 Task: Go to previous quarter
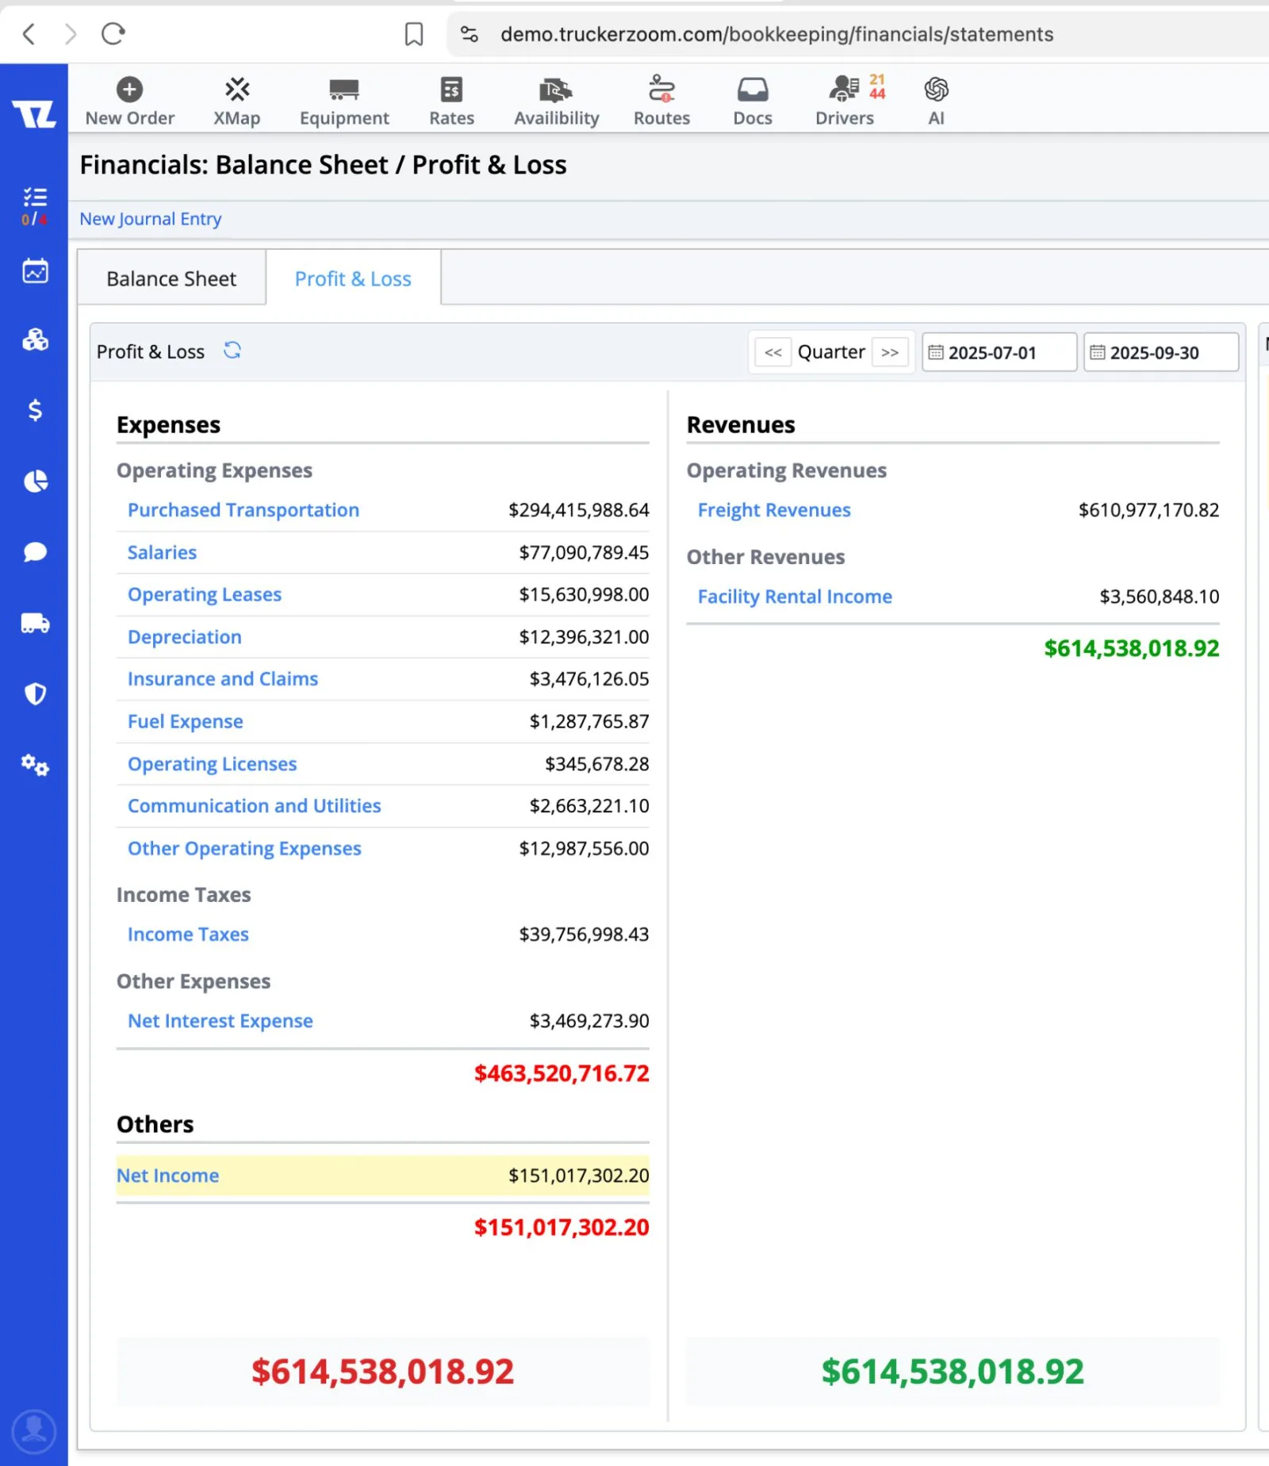click(773, 352)
